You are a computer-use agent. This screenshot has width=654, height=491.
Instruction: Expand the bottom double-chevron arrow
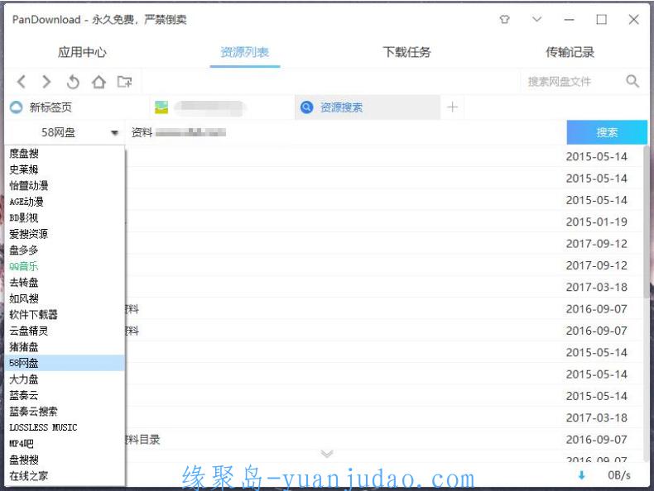click(327, 454)
